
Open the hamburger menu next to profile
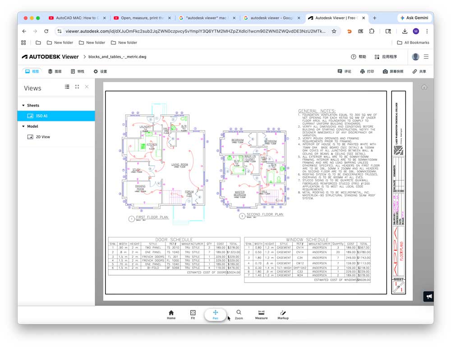426,57
